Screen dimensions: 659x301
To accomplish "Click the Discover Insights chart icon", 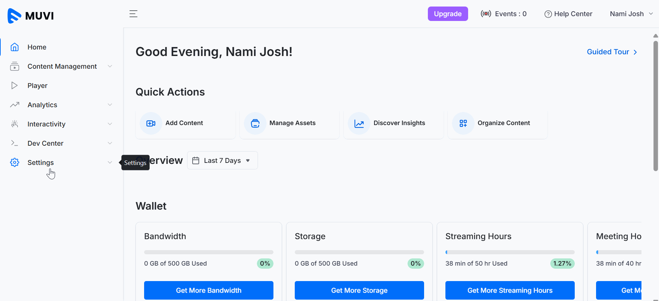I will pos(359,123).
